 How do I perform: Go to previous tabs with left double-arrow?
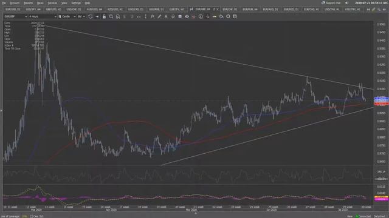point(368,10)
